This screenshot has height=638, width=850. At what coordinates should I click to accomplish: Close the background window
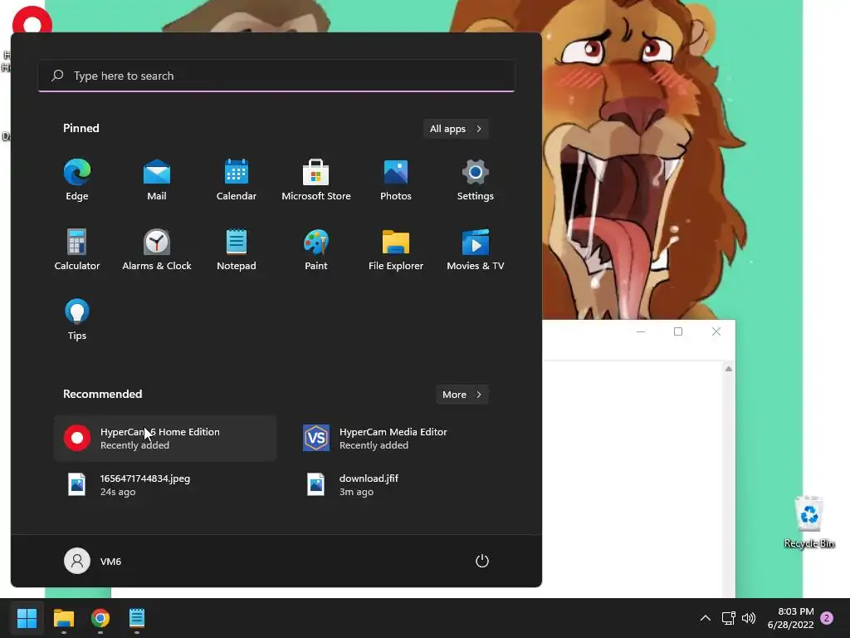pyautogui.click(x=716, y=331)
